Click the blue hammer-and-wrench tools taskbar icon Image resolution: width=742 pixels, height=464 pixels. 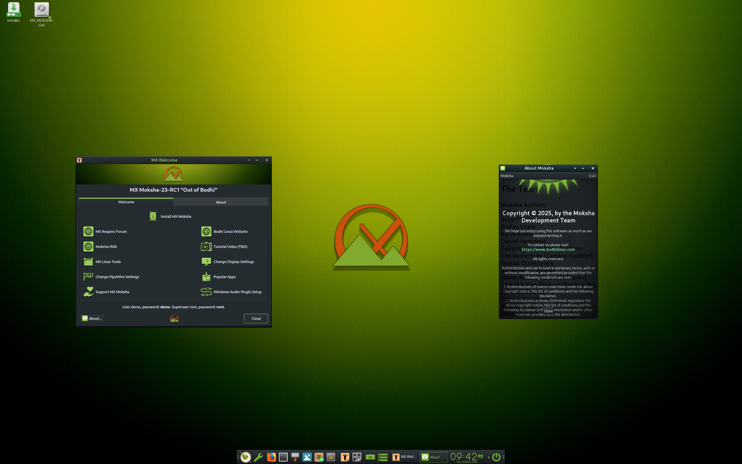pos(307,457)
